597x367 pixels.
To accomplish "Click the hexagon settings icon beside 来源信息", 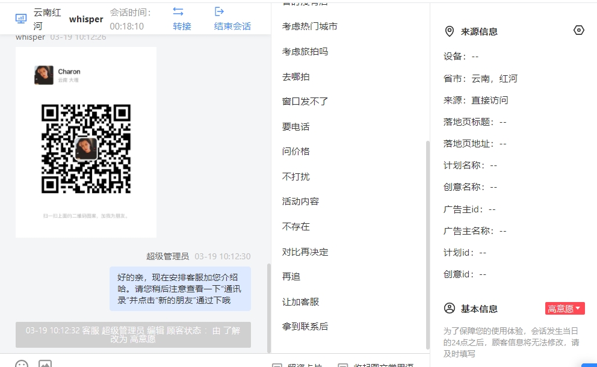I will [x=579, y=31].
